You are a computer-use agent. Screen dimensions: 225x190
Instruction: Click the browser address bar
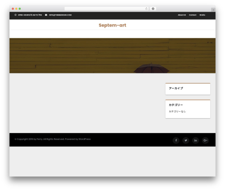(x=107, y=9)
